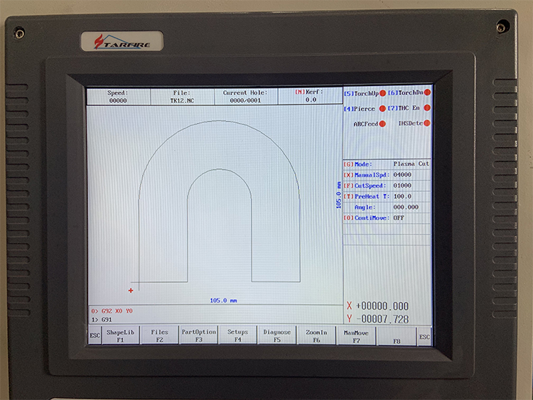The width and height of the screenshot is (533, 400).
Task: Click the CutSpeed value 01000
Action: pyautogui.click(x=402, y=185)
